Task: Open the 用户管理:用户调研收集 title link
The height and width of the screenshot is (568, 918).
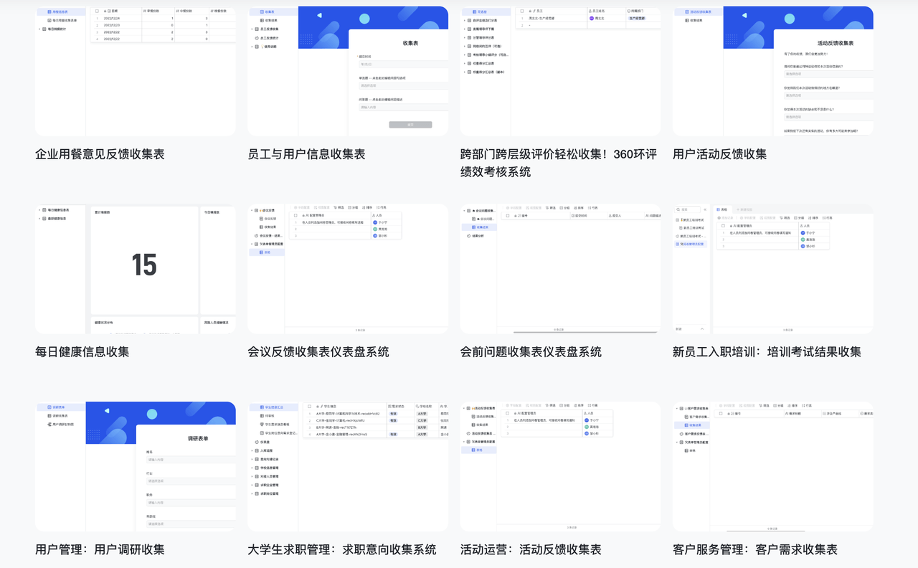Action: point(100,550)
